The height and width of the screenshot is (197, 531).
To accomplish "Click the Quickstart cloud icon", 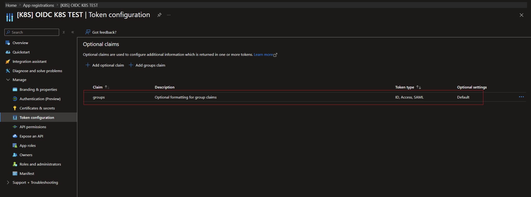I will coord(8,52).
